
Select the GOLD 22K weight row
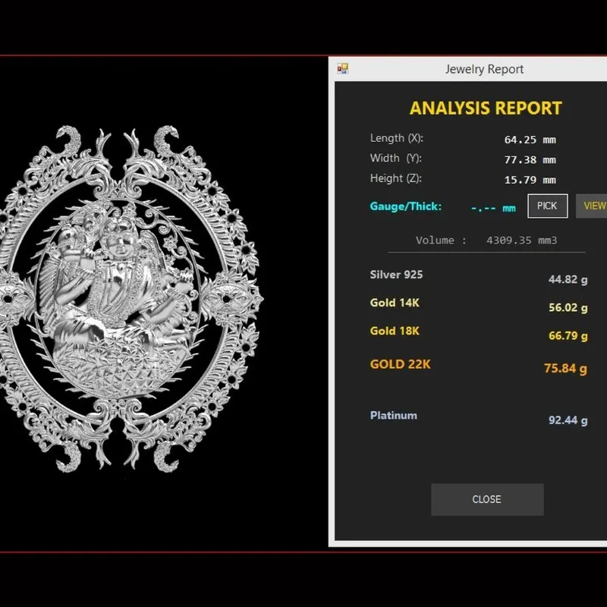tap(479, 366)
